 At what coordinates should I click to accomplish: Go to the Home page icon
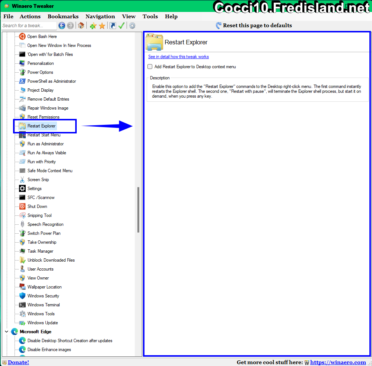point(81,25)
